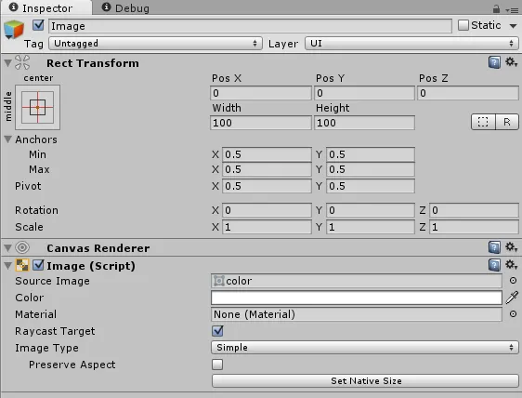
Task: Click the Set Native Size button
Action: tap(365, 381)
